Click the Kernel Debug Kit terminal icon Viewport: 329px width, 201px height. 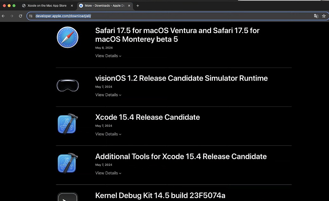tap(68, 197)
